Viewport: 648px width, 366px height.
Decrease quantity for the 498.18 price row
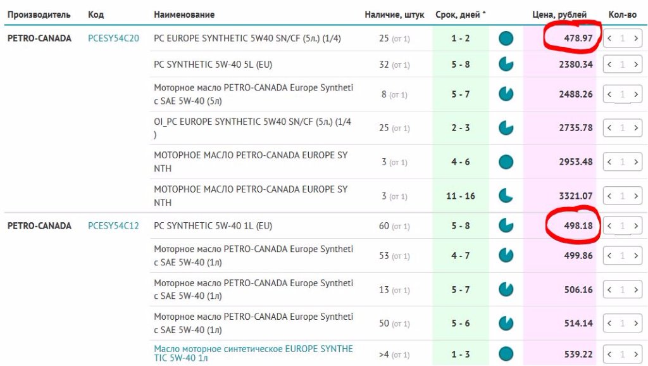pyautogui.click(x=609, y=226)
